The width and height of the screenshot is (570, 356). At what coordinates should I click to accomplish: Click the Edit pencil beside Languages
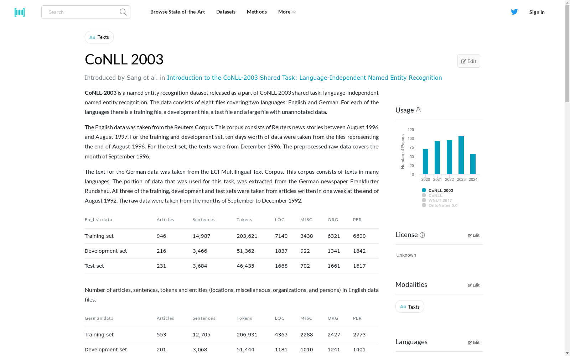point(473,342)
